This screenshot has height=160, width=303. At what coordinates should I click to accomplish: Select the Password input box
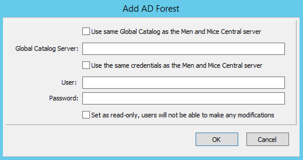tap(184, 98)
